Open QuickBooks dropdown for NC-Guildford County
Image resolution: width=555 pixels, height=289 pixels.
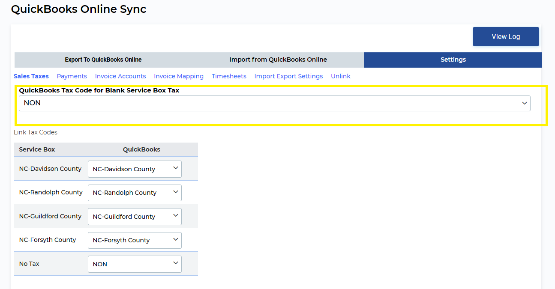coord(135,217)
